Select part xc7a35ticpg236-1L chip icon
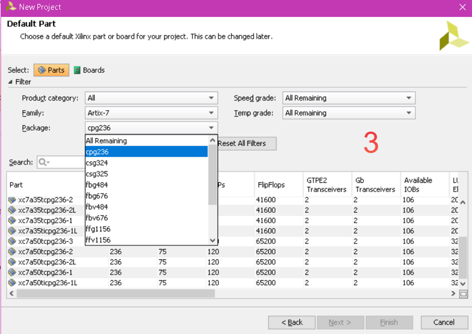Image resolution: width=472 pixels, height=334 pixels. (12, 231)
